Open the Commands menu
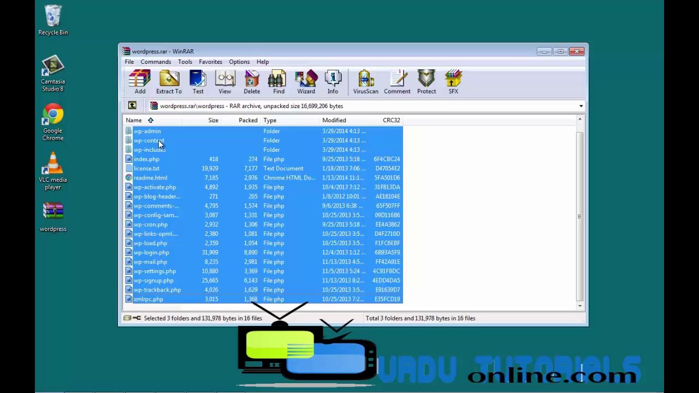The width and height of the screenshot is (699, 393). coord(156,62)
